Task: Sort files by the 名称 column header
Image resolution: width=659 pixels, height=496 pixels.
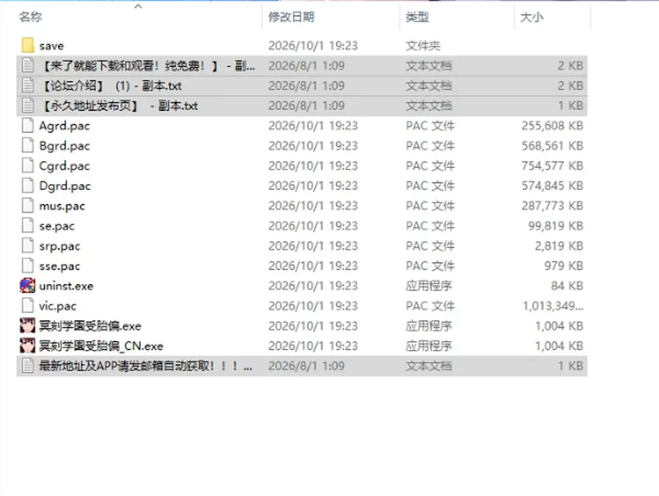Action: click(31, 16)
